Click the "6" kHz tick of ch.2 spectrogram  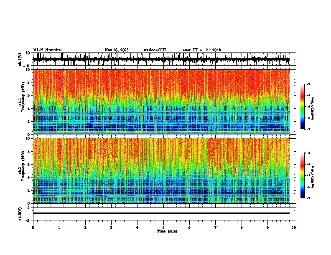coord(29,165)
